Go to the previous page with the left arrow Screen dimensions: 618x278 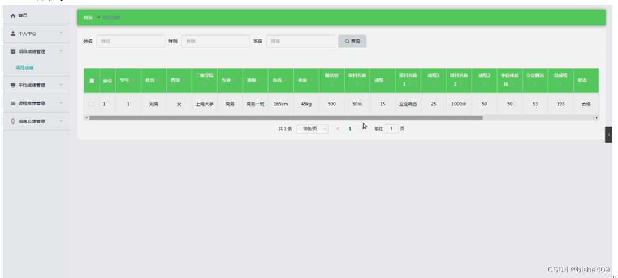[338, 129]
